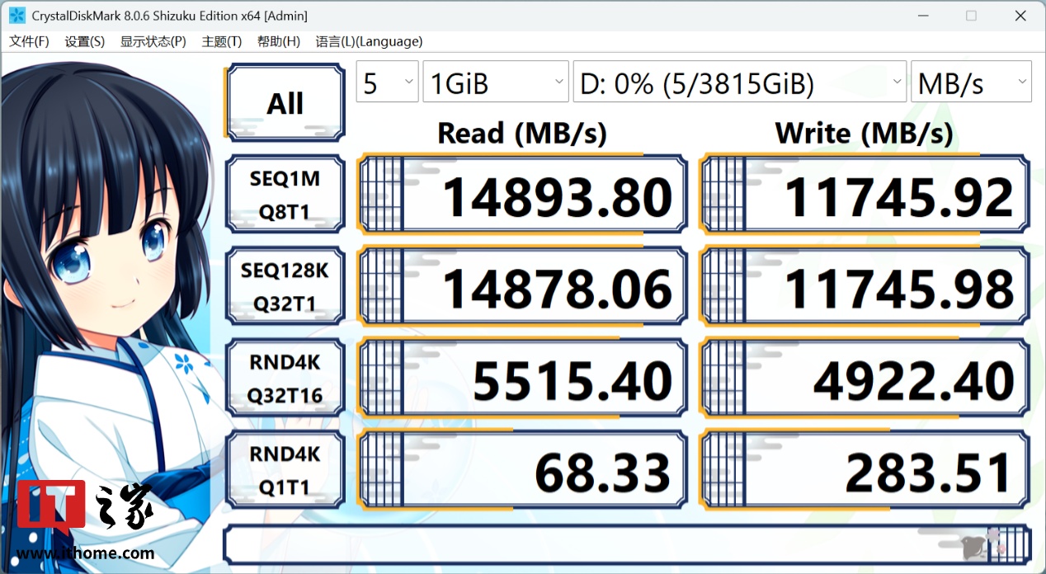
Task: Click the empty comment field at bottom
Action: click(594, 545)
